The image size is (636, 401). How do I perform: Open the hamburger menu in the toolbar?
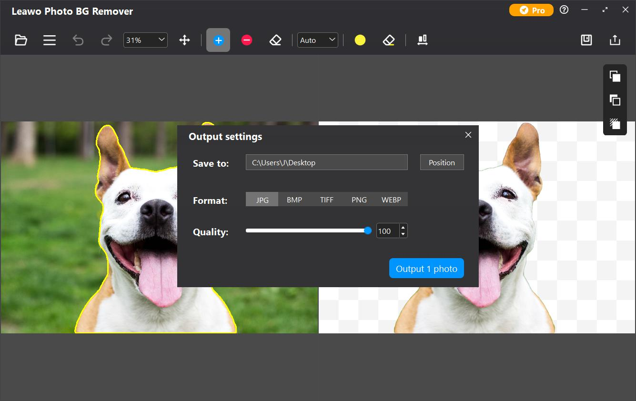click(x=50, y=40)
